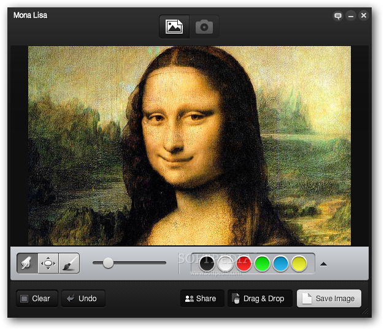Select the finger smudge tool
The width and height of the screenshot is (384, 330).
pyautogui.click(x=27, y=263)
